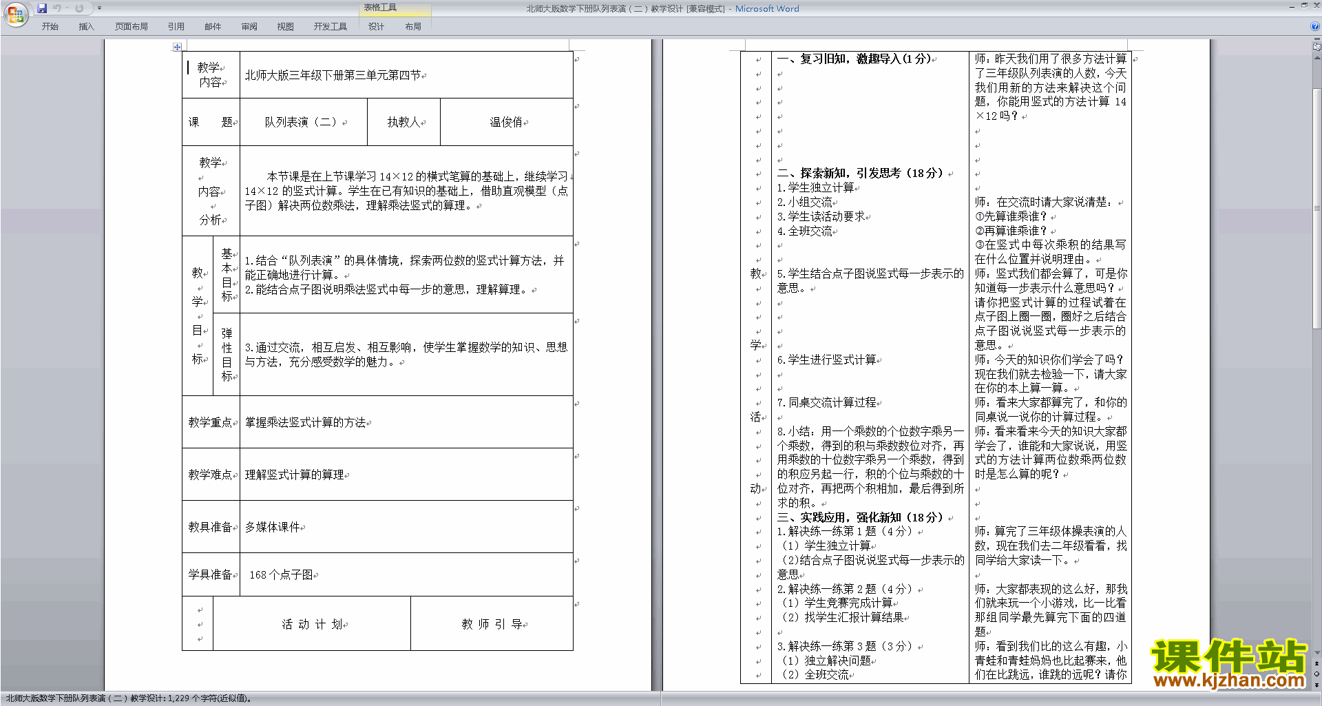
Task: Open Word Help question mark icon
Action: [1315, 26]
